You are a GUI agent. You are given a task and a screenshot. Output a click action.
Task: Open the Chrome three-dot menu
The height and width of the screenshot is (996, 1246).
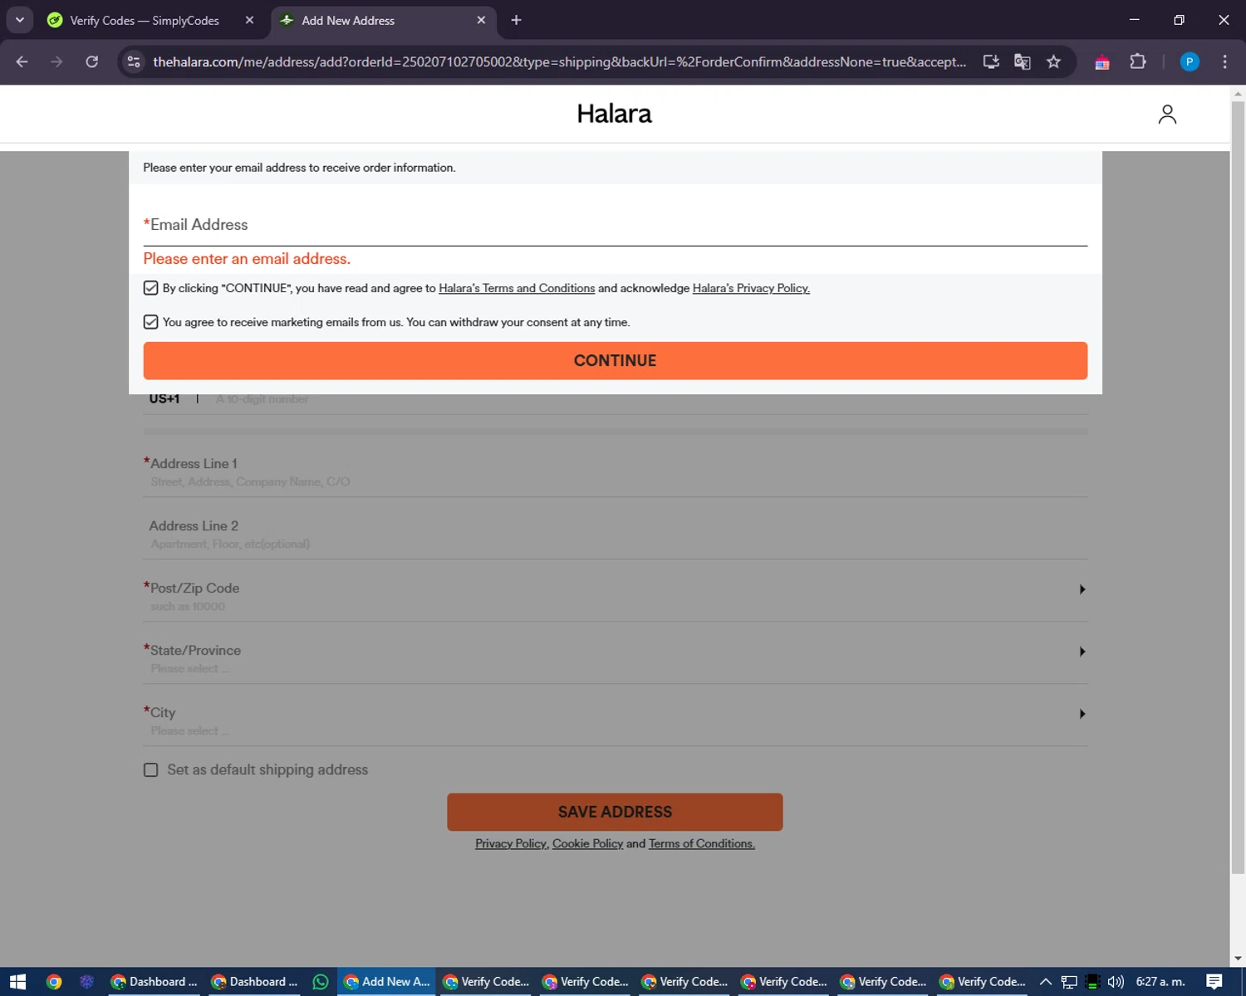point(1224,61)
